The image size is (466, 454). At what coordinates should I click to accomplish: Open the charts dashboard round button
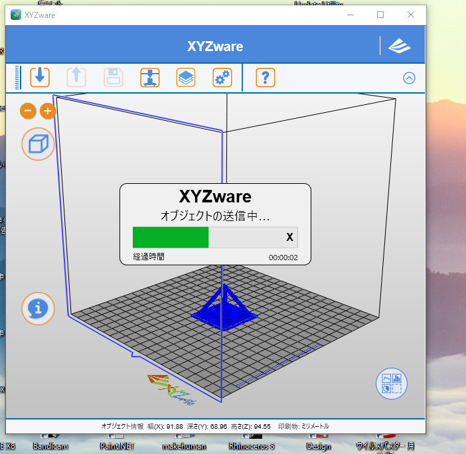pyautogui.click(x=392, y=384)
